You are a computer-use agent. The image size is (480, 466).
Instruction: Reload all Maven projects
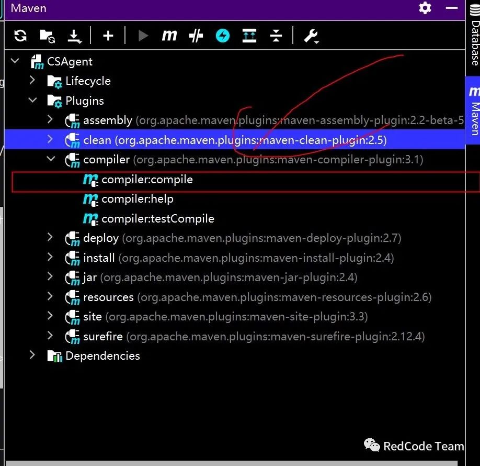pyautogui.click(x=20, y=36)
